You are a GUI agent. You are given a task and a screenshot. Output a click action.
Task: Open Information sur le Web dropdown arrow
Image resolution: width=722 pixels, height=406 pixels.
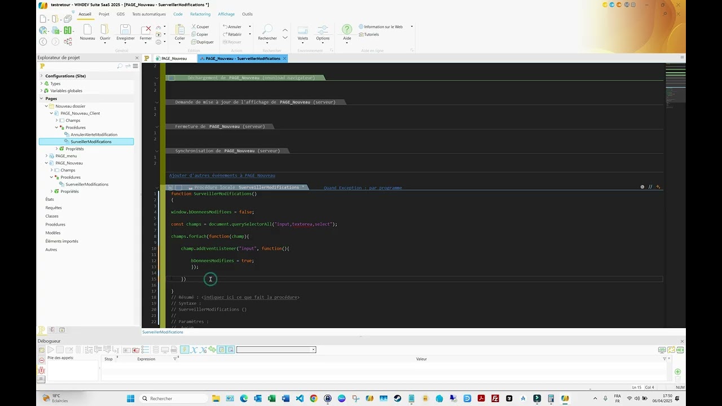(412, 27)
